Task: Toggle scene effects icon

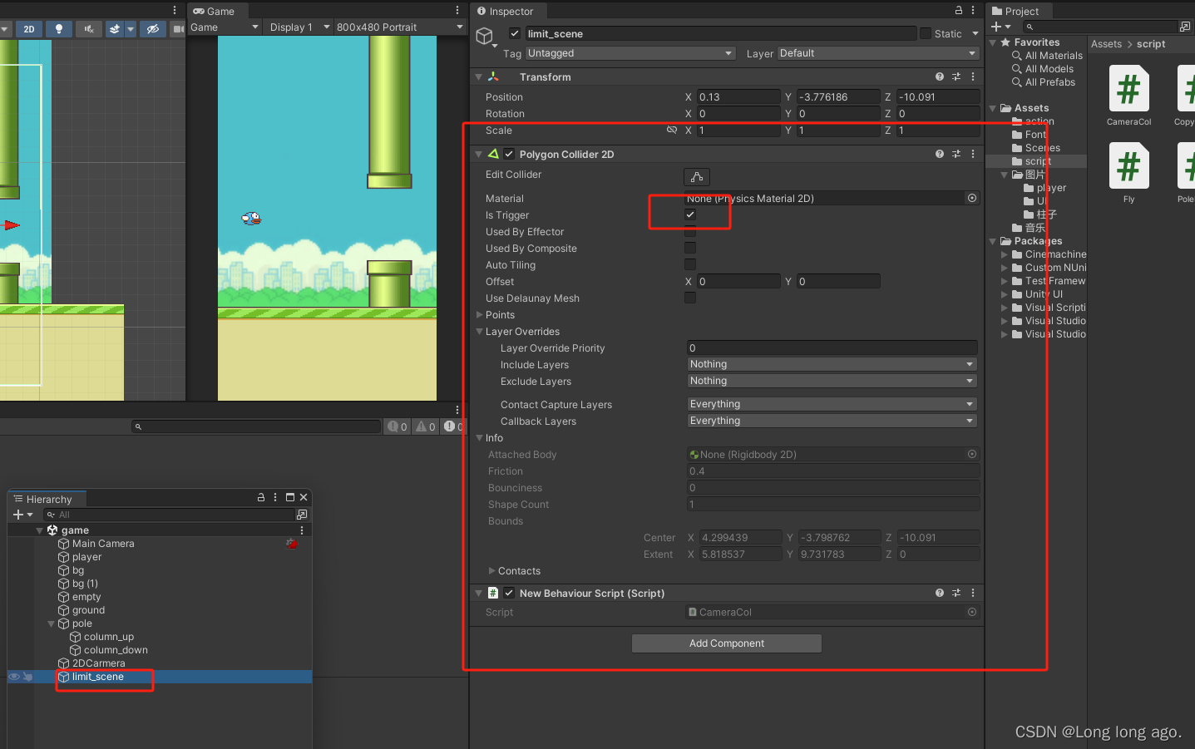Action: [116, 29]
